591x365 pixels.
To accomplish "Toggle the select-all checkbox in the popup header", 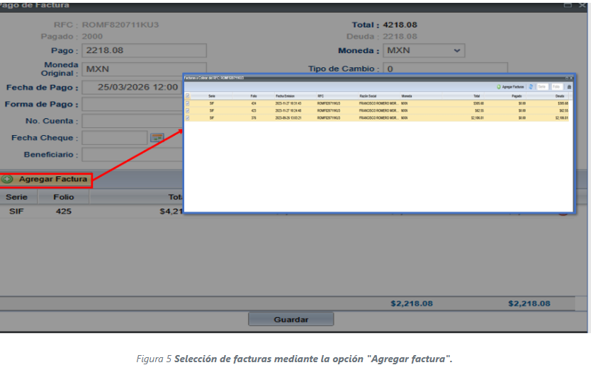I will click(188, 95).
